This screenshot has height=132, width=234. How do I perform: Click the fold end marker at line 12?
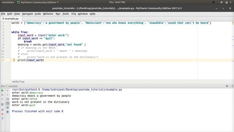[11, 57]
